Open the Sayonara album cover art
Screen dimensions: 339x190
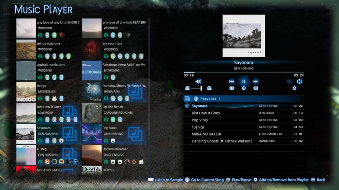[x=244, y=36]
